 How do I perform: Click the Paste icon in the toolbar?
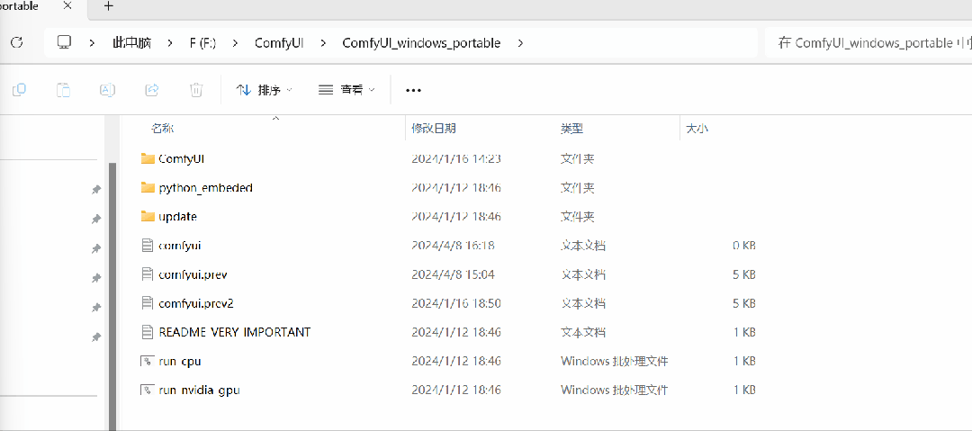point(63,90)
